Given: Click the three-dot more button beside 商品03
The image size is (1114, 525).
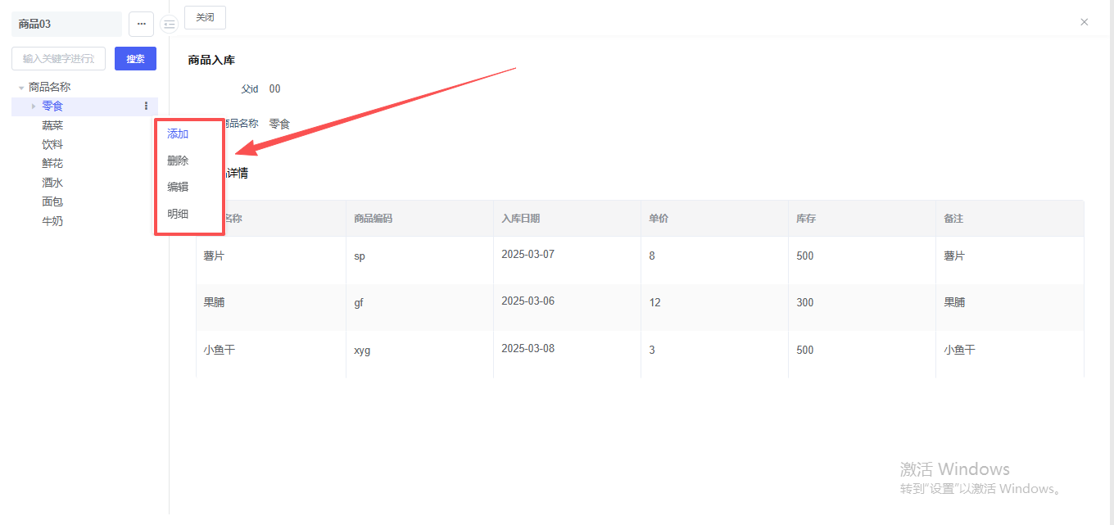Looking at the screenshot, I should [x=141, y=25].
